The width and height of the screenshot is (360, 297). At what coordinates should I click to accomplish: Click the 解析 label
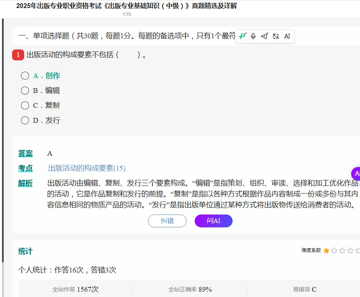(25, 183)
